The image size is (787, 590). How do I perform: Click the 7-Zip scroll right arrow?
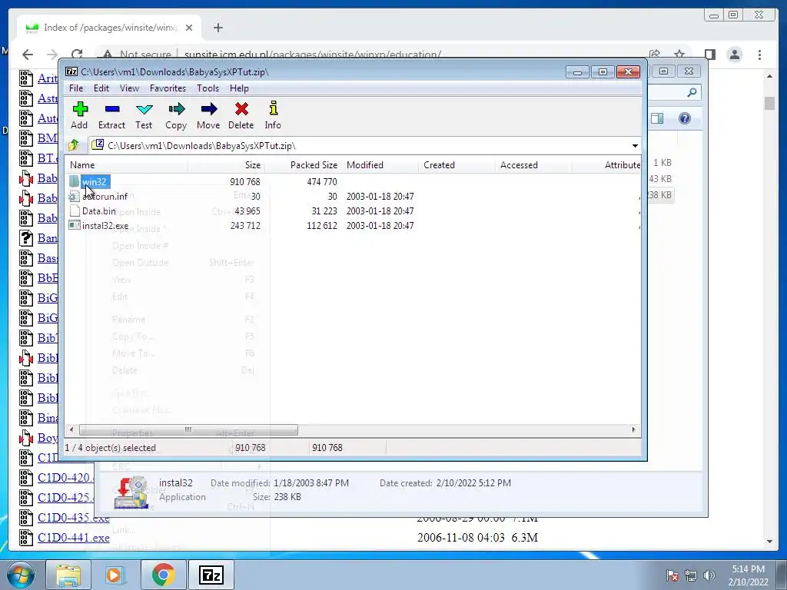(x=633, y=430)
